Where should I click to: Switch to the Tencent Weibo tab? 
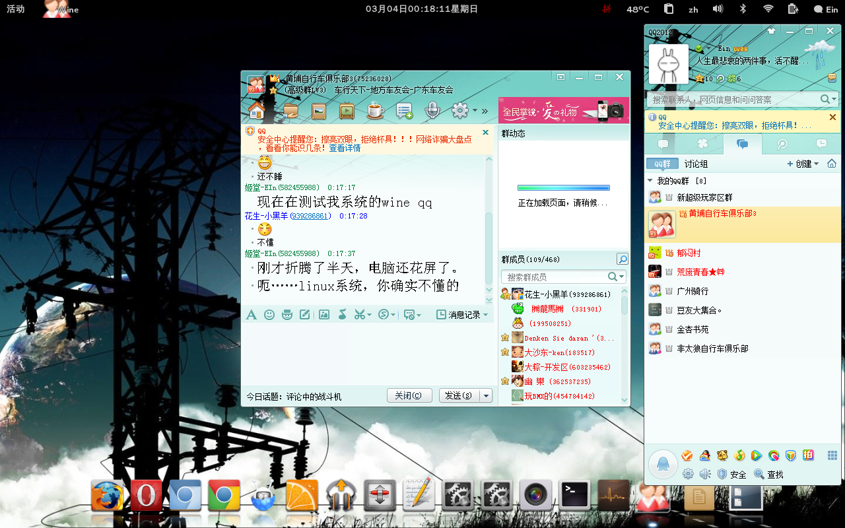click(782, 144)
